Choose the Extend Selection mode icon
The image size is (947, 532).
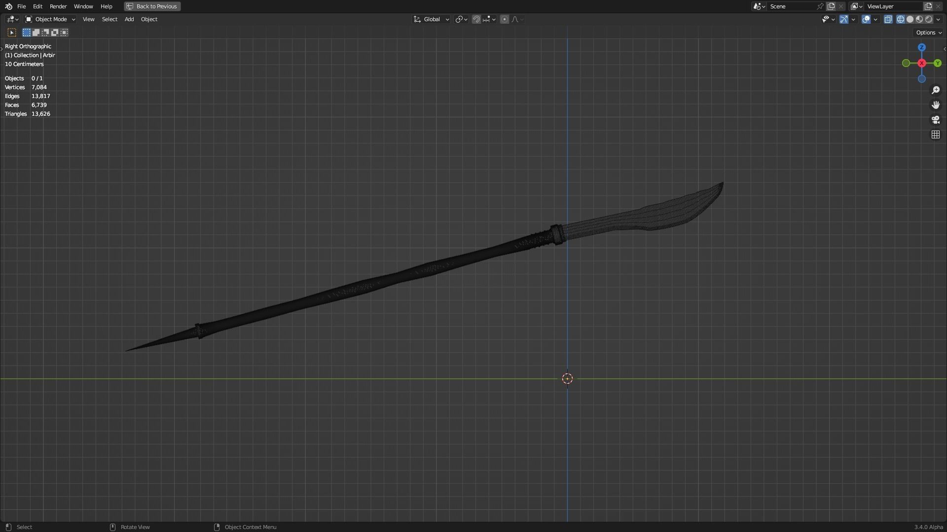[x=36, y=33]
